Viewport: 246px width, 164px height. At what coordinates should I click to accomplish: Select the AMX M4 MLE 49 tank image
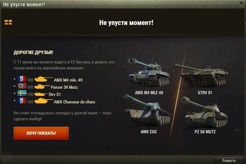tap(149, 73)
